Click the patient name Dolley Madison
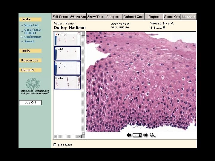Screen dimensions: 215x161 (70, 28)
